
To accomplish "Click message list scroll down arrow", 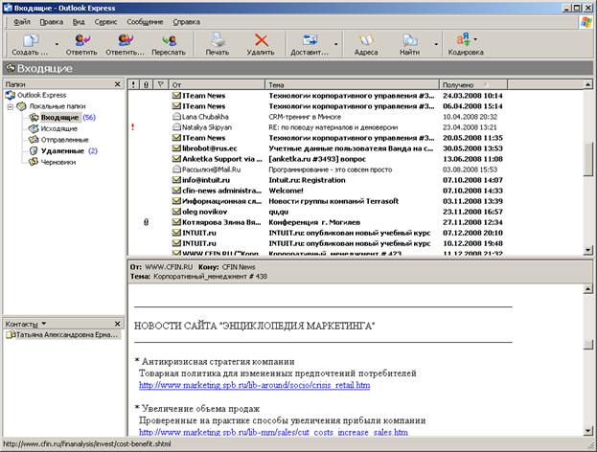I will coord(587,250).
